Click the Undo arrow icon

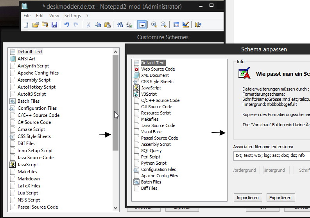pyautogui.click(x=67, y=25)
